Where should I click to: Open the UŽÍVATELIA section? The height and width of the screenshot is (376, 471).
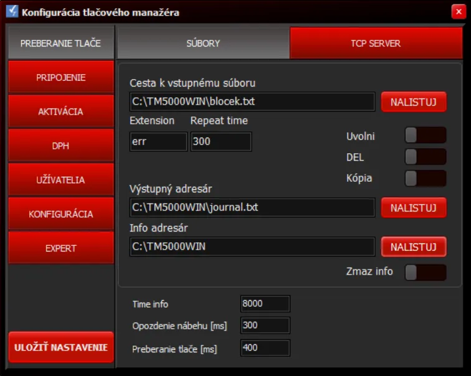pos(60,180)
